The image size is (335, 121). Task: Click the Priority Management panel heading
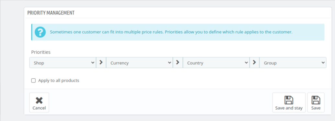click(51, 13)
